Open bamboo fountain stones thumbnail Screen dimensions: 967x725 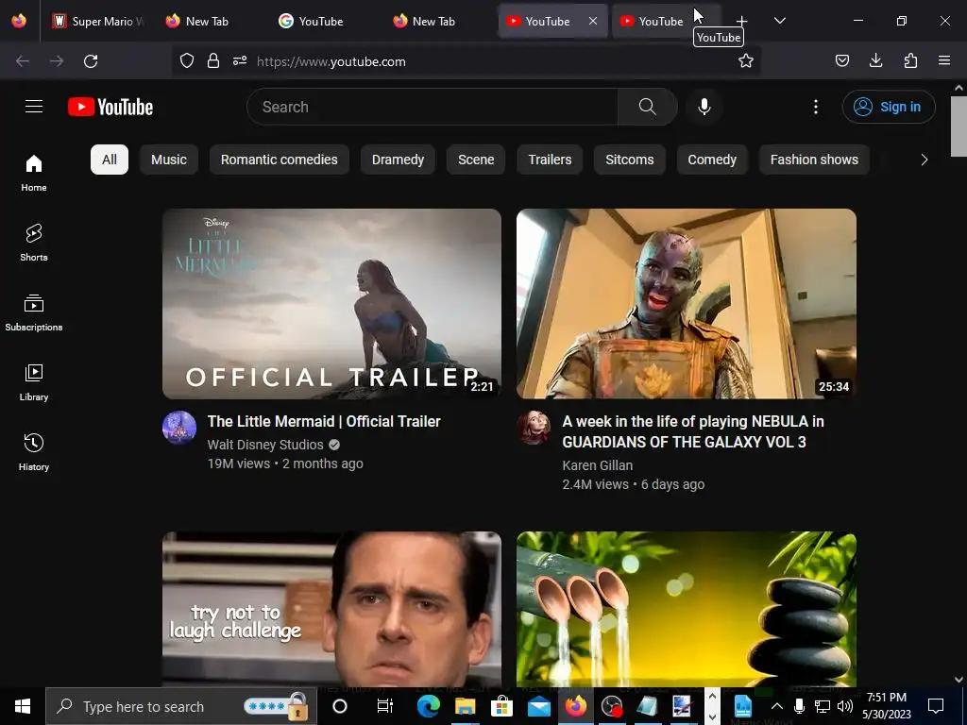687,609
